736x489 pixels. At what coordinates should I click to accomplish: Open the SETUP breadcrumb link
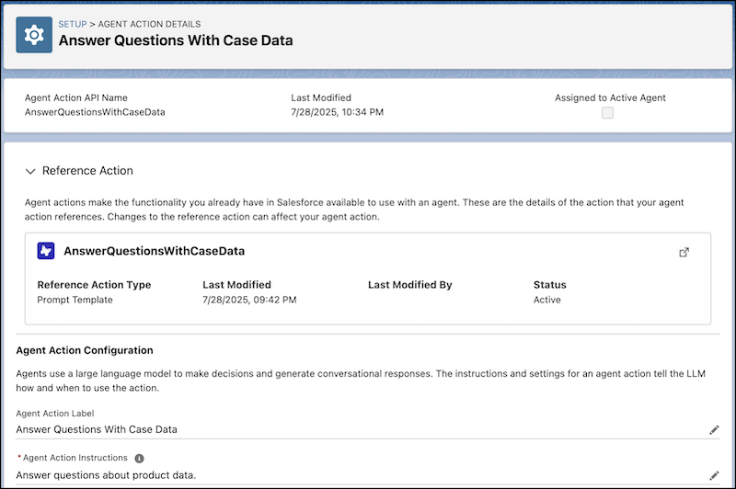73,24
